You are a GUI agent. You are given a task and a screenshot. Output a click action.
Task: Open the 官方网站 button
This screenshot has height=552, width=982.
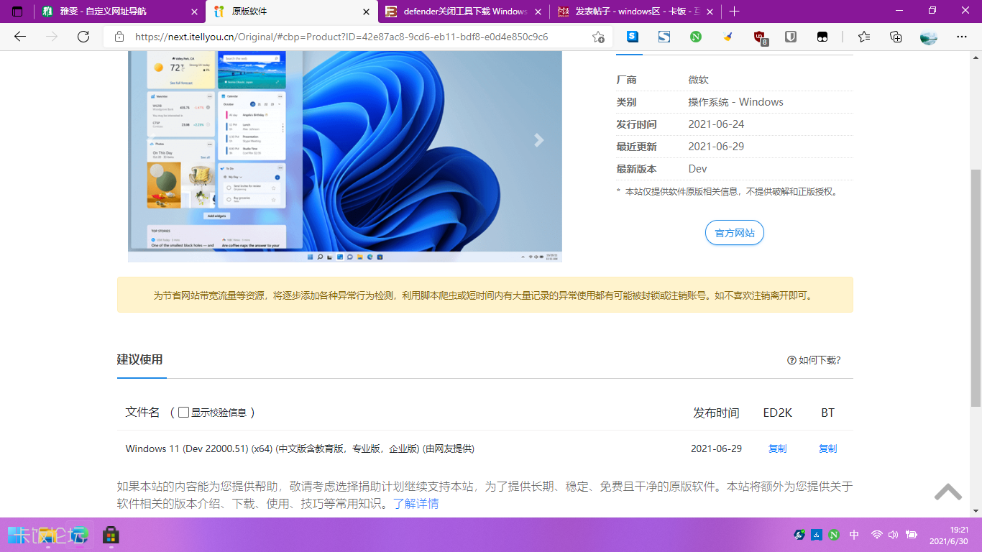734,233
